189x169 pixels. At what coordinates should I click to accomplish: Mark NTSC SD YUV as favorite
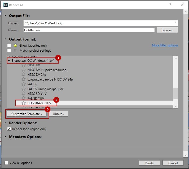24,94
